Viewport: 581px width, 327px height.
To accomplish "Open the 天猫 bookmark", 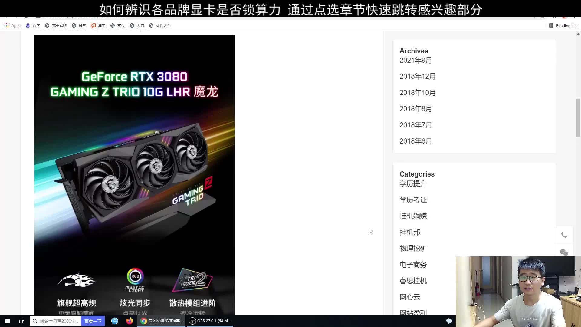I will click(137, 25).
